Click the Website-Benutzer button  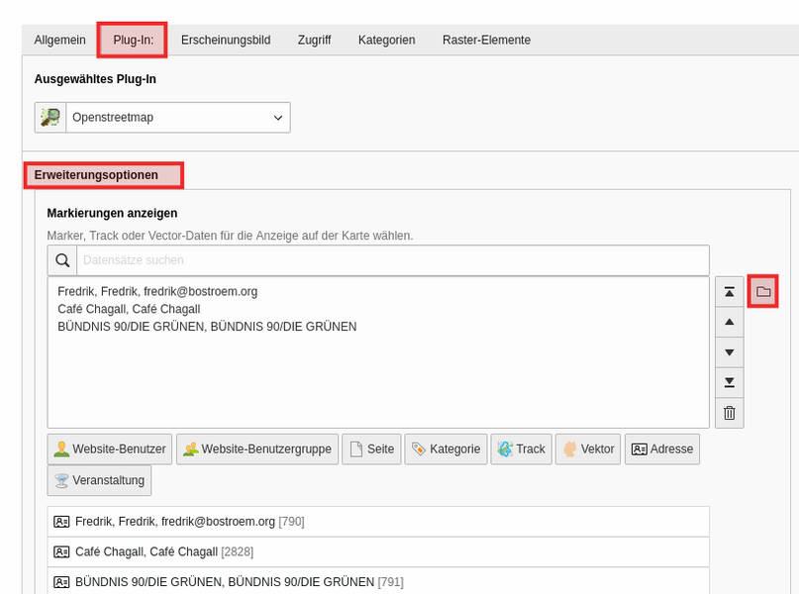click(x=110, y=449)
